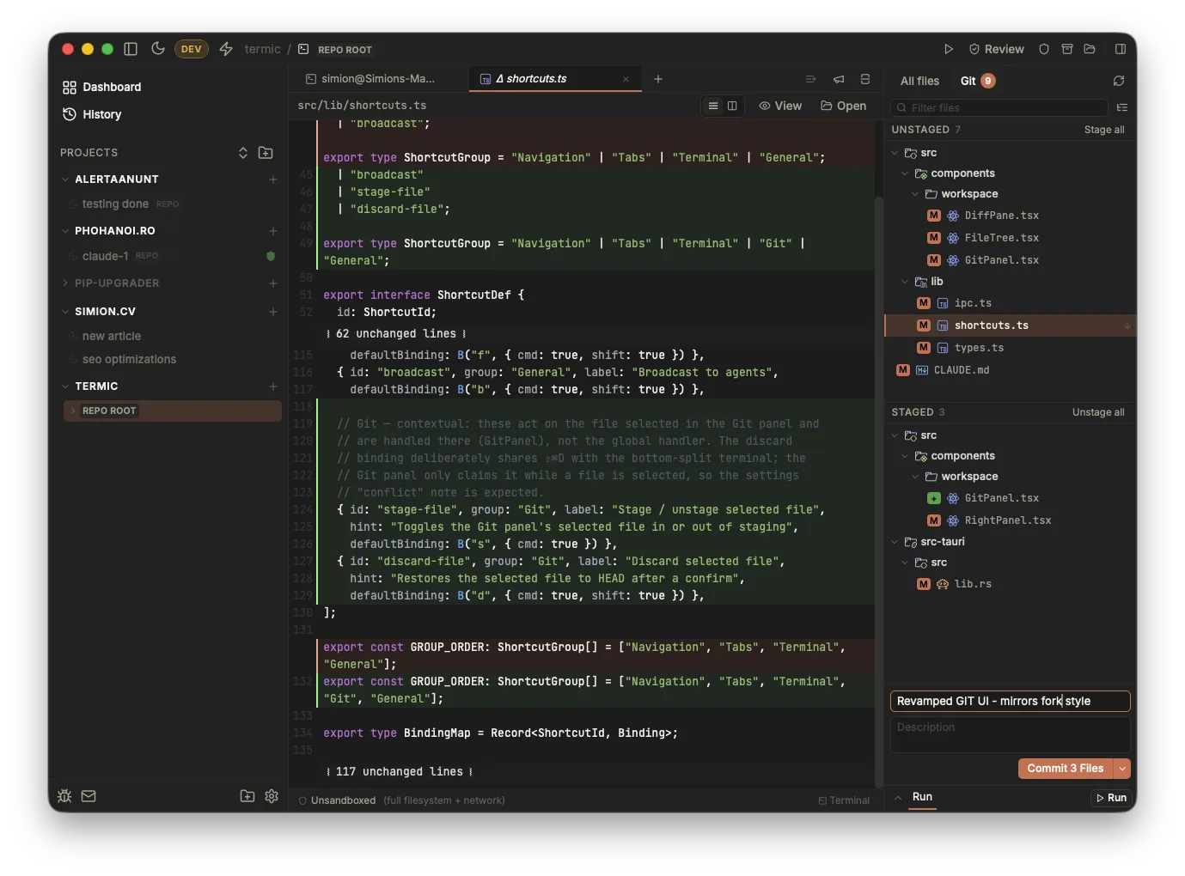Expand the 117 unchanged lines
Image resolution: width=1185 pixels, height=876 pixels.
click(x=400, y=771)
